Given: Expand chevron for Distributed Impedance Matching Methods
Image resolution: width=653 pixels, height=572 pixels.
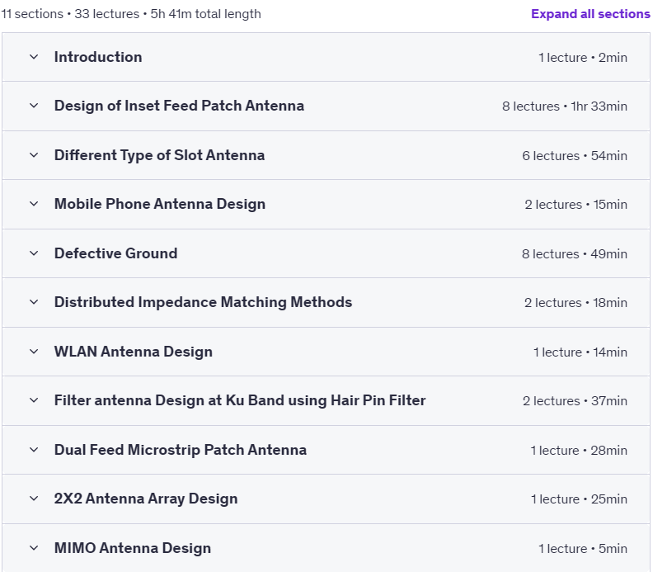Looking at the screenshot, I should click(x=34, y=302).
